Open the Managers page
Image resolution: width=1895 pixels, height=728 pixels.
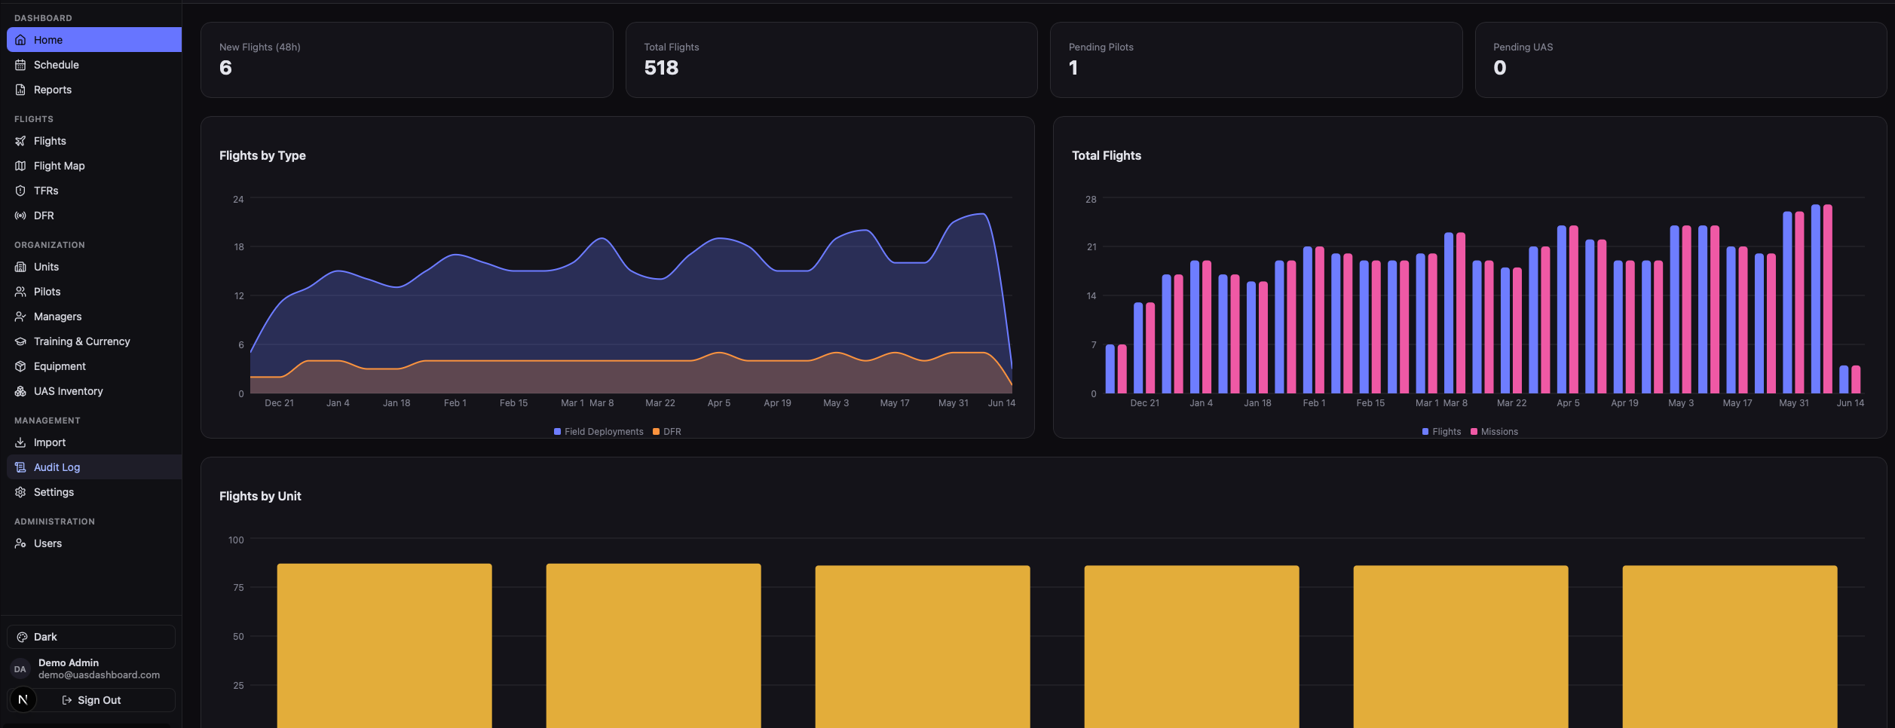(94, 317)
